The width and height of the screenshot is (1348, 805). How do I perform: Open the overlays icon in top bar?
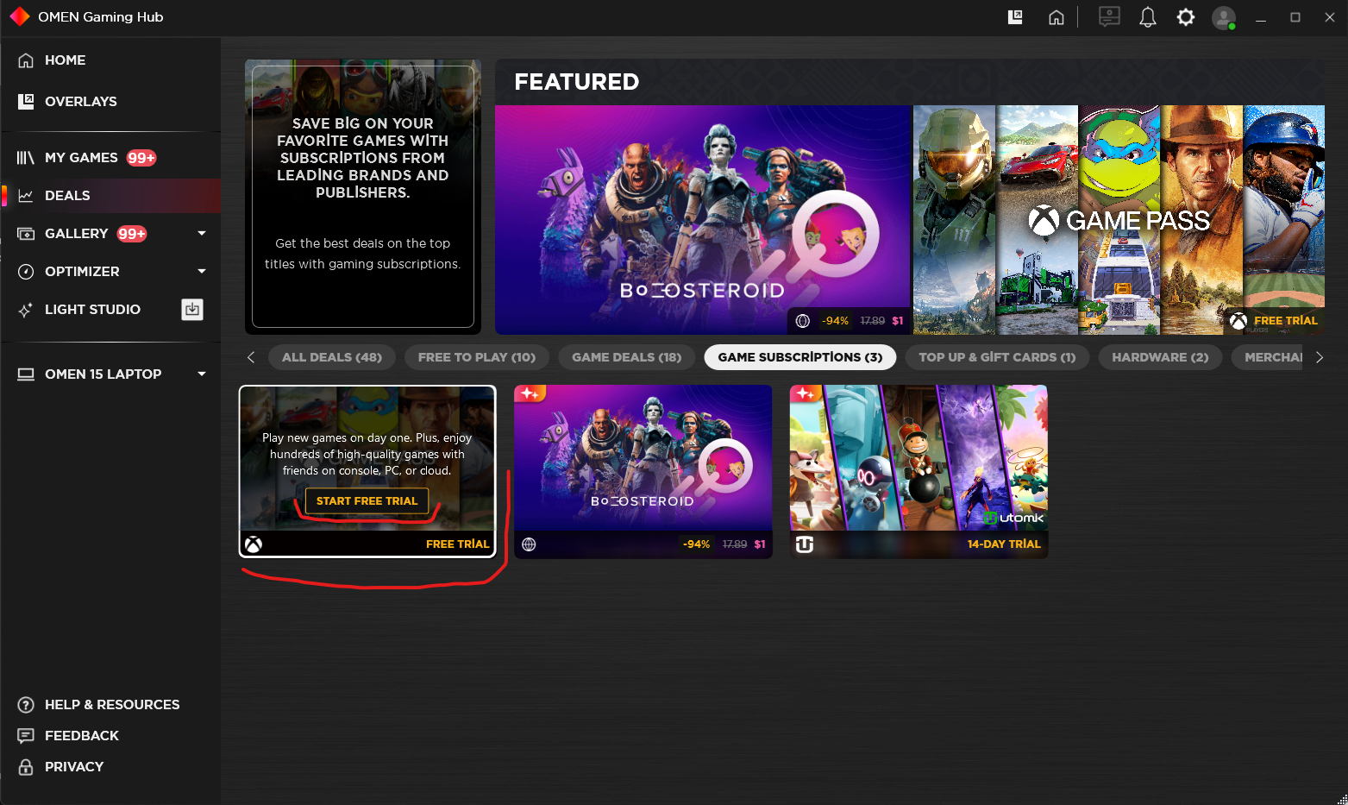[1015, 17]
